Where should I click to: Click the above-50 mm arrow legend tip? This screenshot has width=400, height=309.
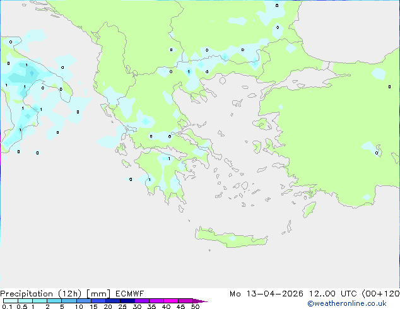[200, 301]
